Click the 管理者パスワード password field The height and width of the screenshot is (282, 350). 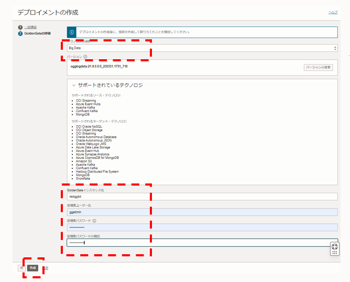click(202, 227)
